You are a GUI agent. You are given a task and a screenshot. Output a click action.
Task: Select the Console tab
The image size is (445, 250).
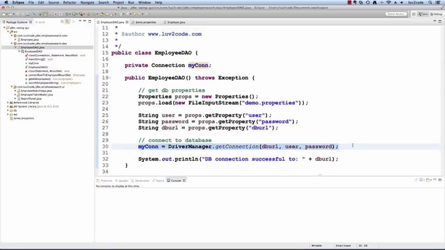coord(176,181)
